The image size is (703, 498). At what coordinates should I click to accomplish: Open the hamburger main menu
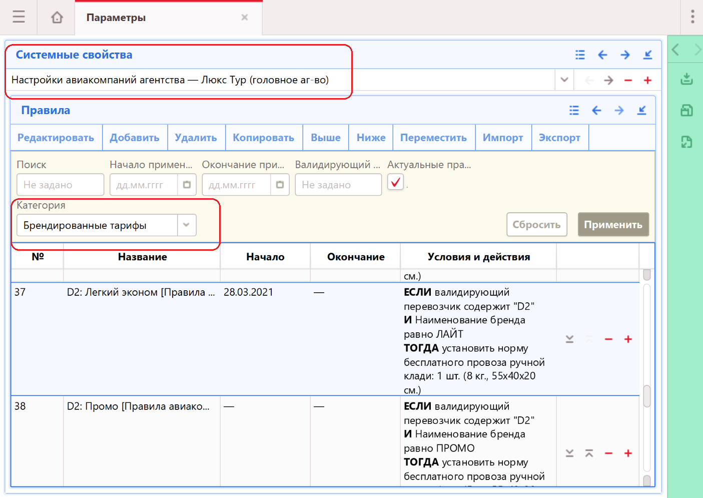pos(19,17)
